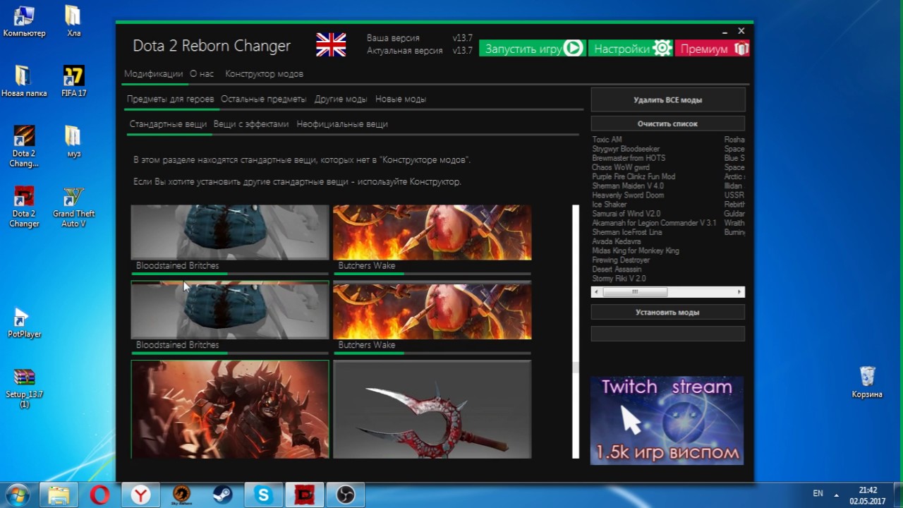Screen dimensions: 903x508
Task: Open the Модификации tab
Action: (x=153, y=74)
